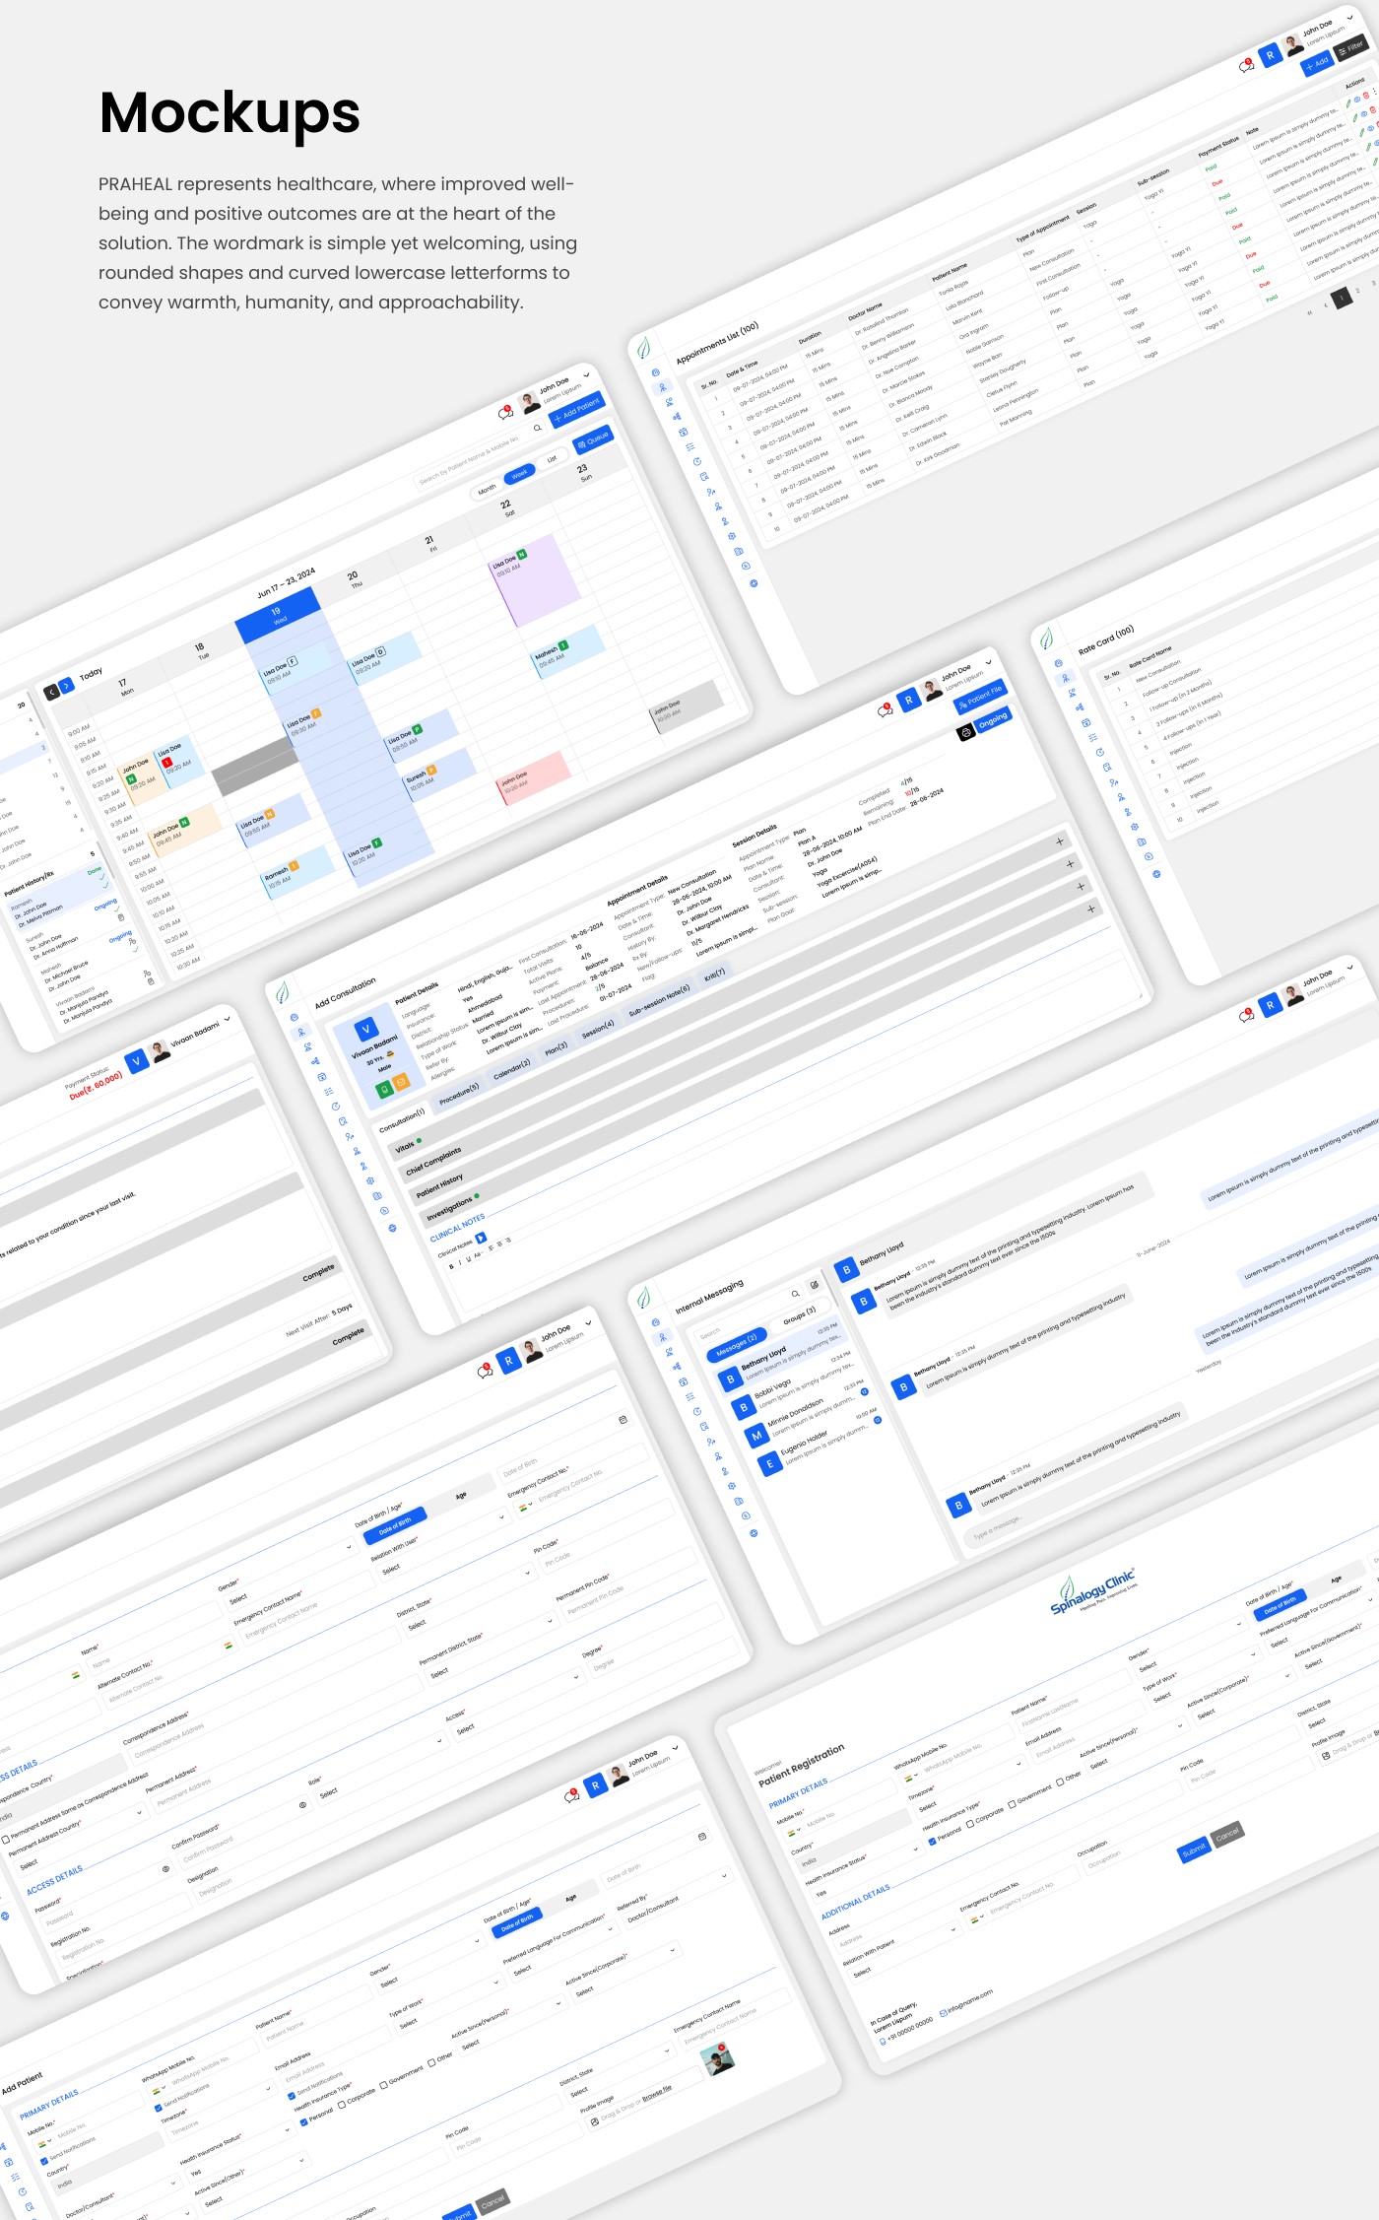This screenshot has height=2220, width=1379.
Task: Expand John Doe menu in consultation header
Action: coord(988,662)
